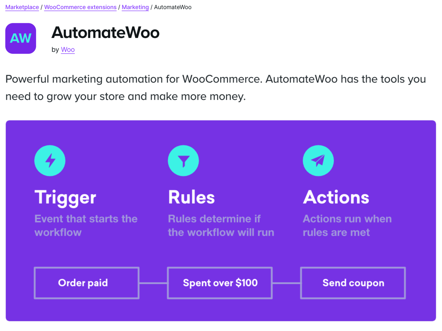Open the Marketing category link
This screenshot has width=442, height=331.
click(135, 7)
